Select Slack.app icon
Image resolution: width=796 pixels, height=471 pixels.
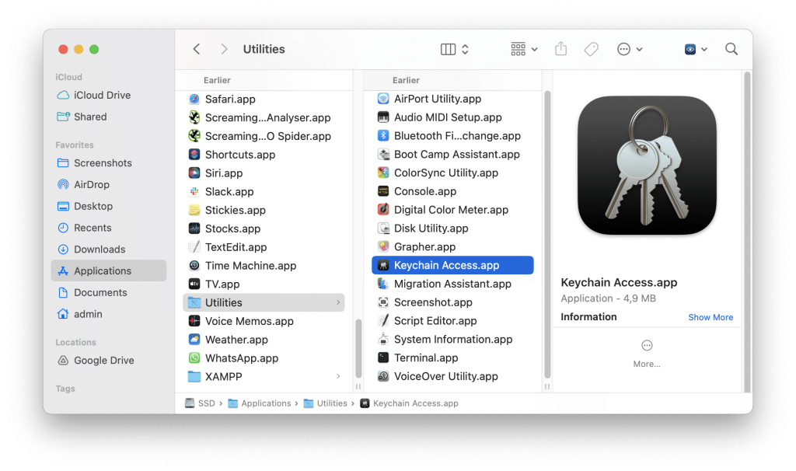(x=194, y=191)
